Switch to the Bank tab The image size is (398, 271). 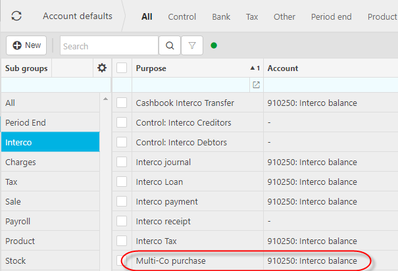[x=221, y=16]
